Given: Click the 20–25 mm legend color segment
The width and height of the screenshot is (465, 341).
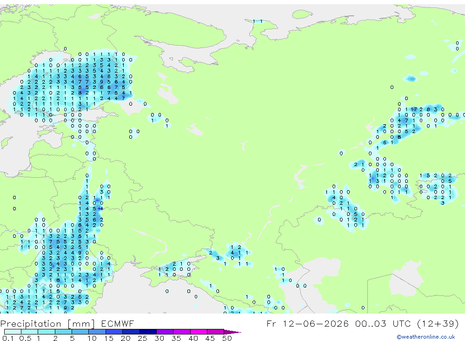Looking at the screenshot, I should coord(131,332).
